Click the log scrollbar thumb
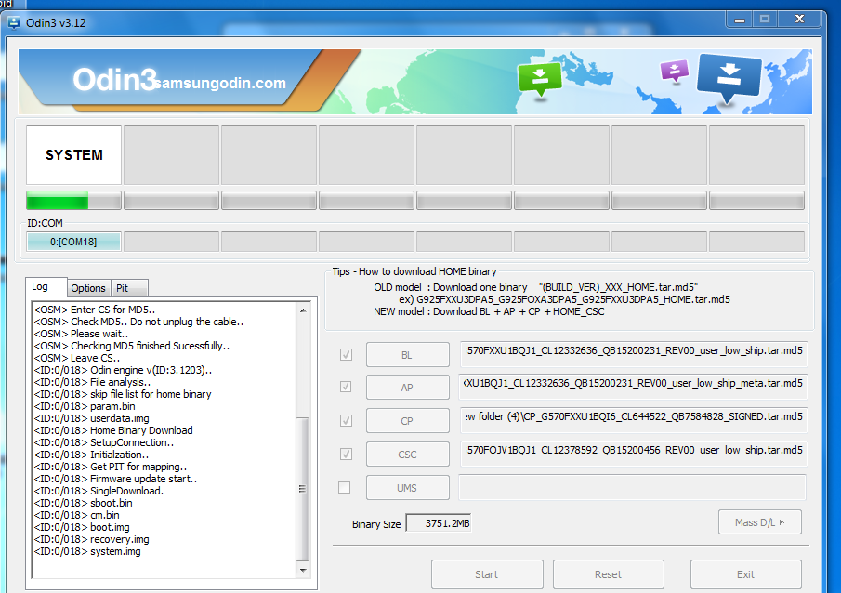Image resolution: width=841 pixels, height=593 pixels. (303, 488)
